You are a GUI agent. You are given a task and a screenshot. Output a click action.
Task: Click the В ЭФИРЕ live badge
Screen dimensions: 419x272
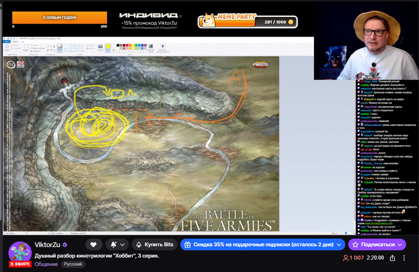click(20, 264)
